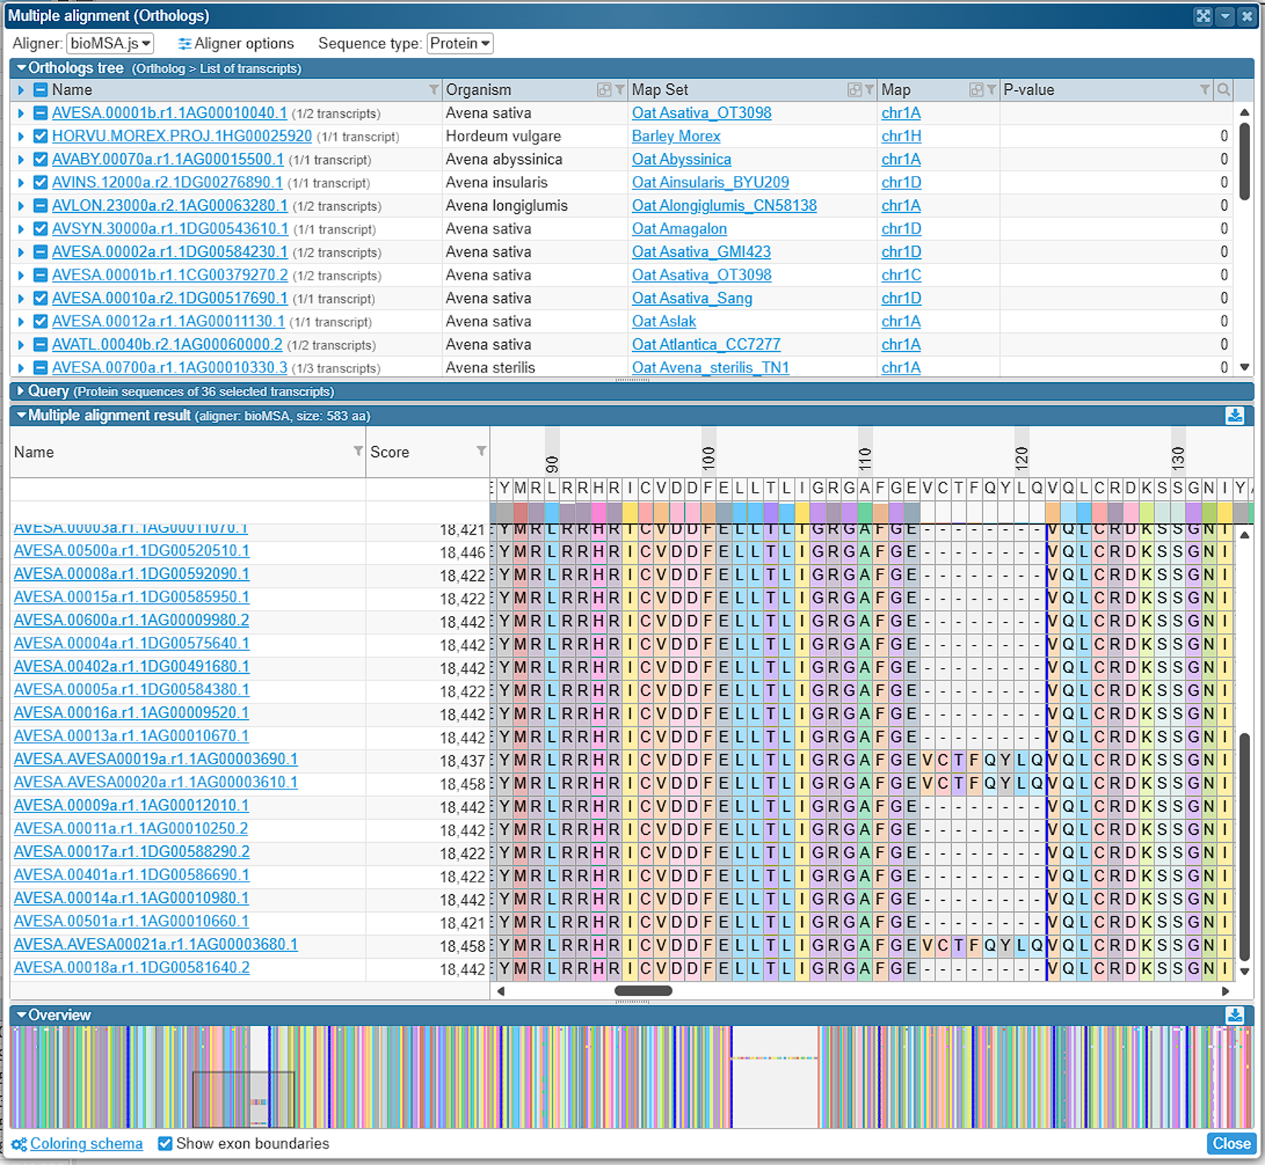Click group icon in Map column header
The height and width of the screenshot is (1165, 1265).
[976, 90]
